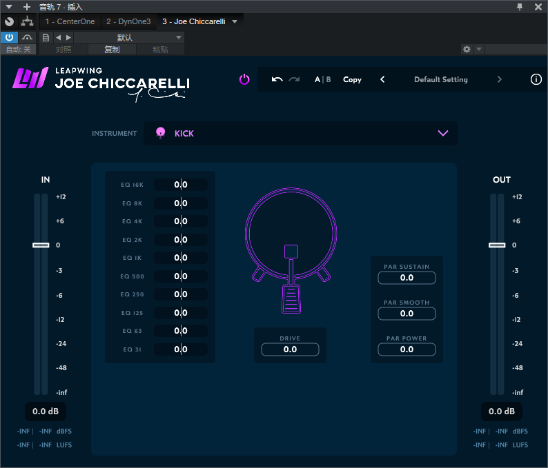
Task: Click the PAR SUSTAIN value box
Action: (x=407, y=278)
